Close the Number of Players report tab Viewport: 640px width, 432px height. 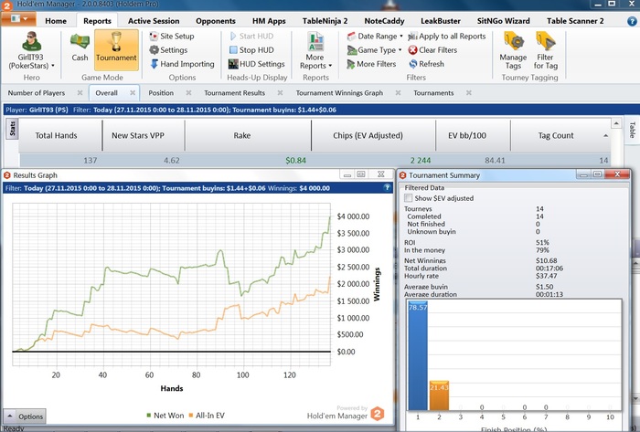pyautogui.click(x=80, y=93)
